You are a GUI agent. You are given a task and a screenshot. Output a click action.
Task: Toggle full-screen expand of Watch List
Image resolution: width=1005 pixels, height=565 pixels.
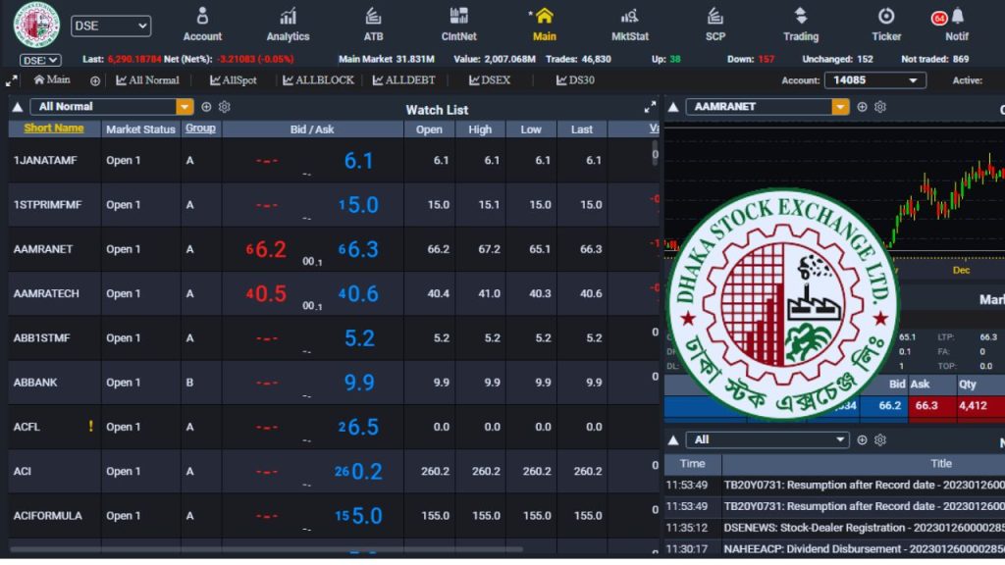(x=650, y=107)
